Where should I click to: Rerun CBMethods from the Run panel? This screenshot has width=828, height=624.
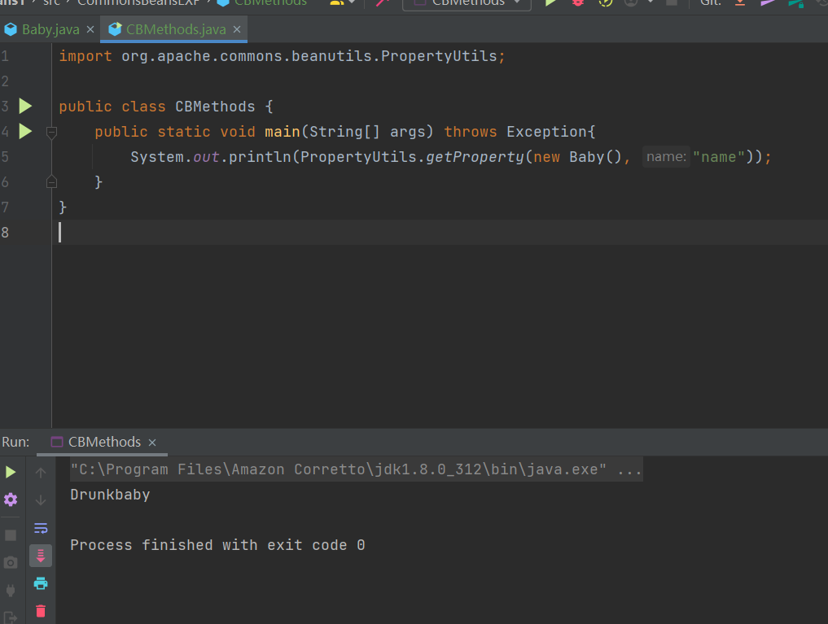pyautogui.click(x=11, y=472)
